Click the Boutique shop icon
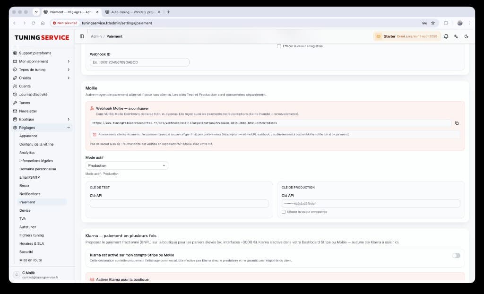The width and height of the screenshot is (484, 294). coord(15,119)
